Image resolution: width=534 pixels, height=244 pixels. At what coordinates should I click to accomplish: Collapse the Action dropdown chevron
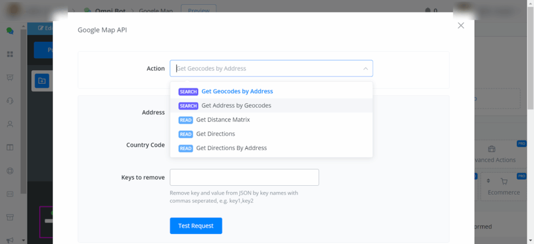tap(365, 69)
